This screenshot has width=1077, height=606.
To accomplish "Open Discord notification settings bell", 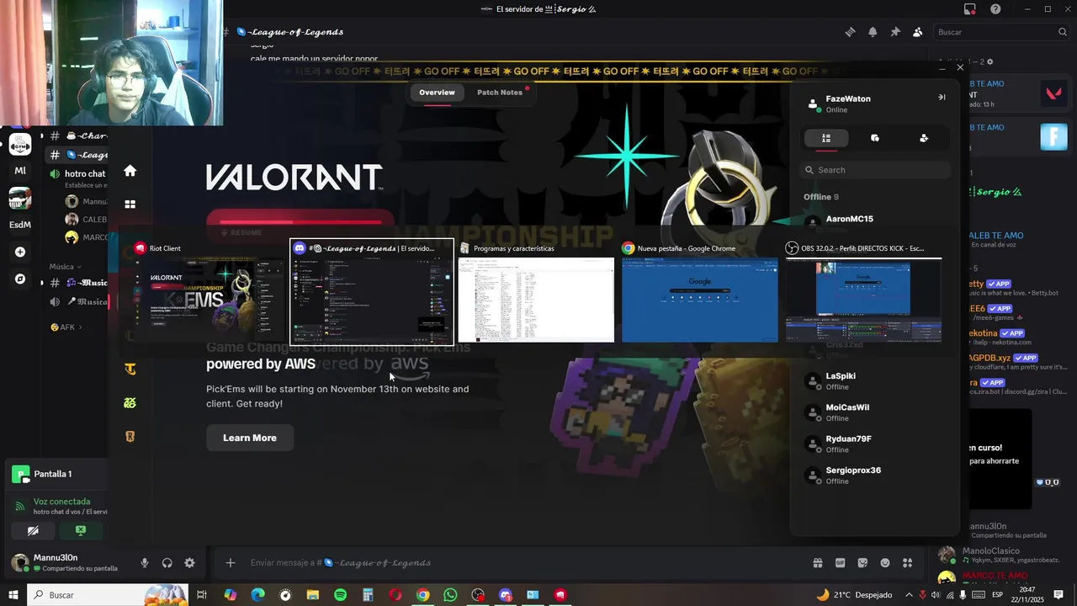I will [x=873, y=32].
